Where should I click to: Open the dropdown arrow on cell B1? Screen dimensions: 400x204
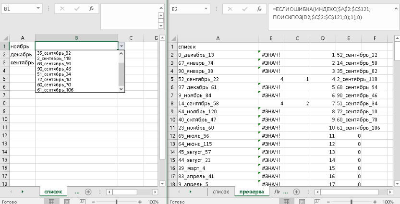121,47
